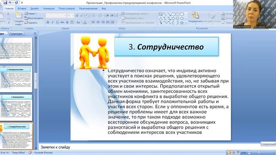Open Change Case (Aa) menu
This screenshot has width=276, height=155.
coord(78,22)
